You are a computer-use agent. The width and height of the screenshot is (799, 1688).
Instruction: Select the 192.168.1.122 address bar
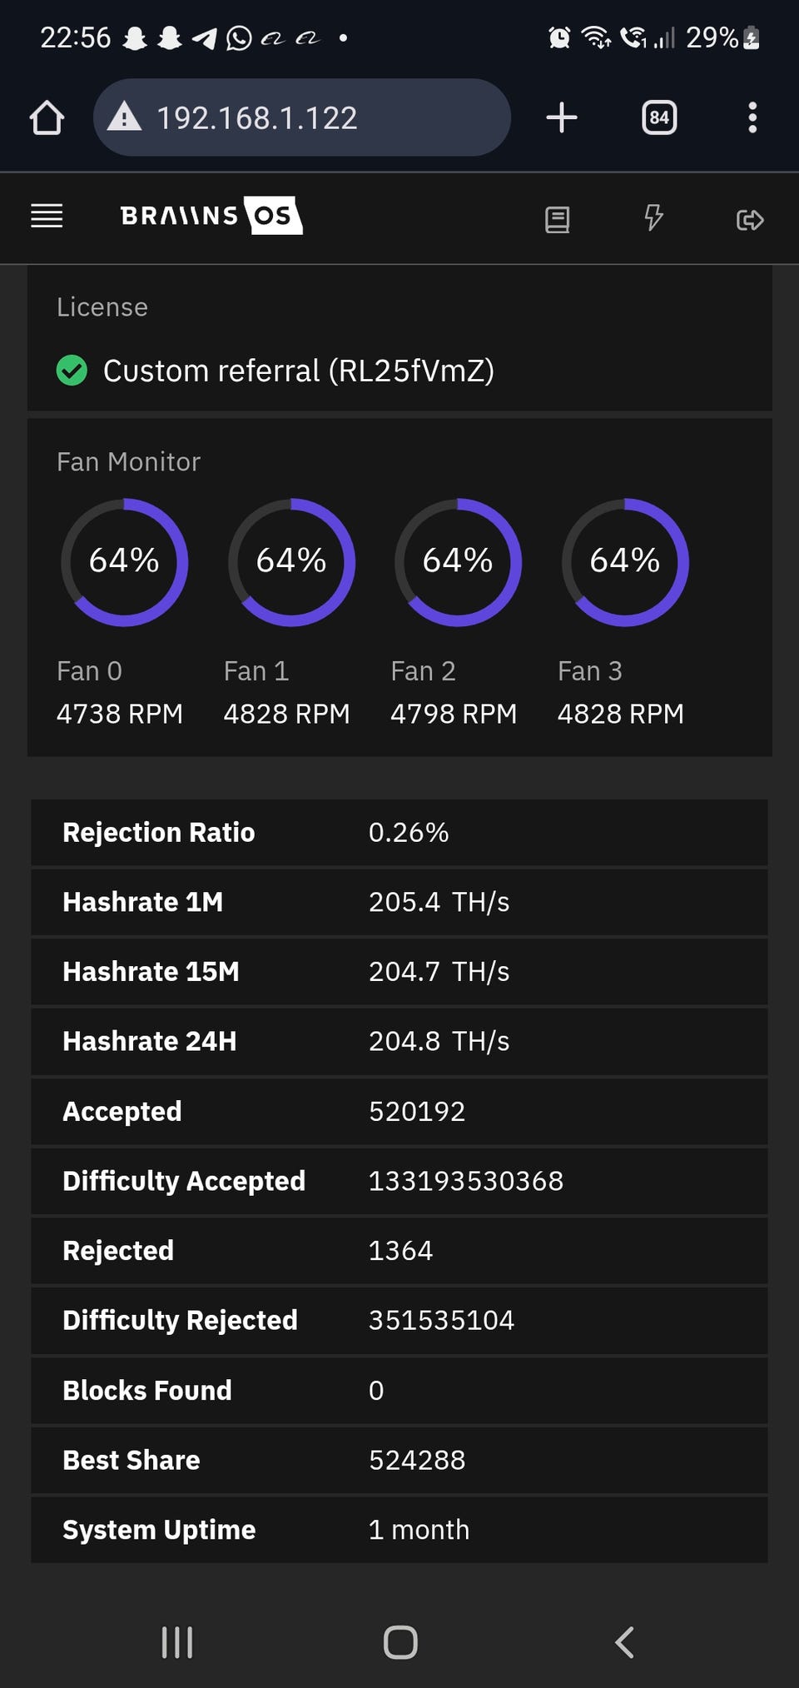[x=301, y=117]
